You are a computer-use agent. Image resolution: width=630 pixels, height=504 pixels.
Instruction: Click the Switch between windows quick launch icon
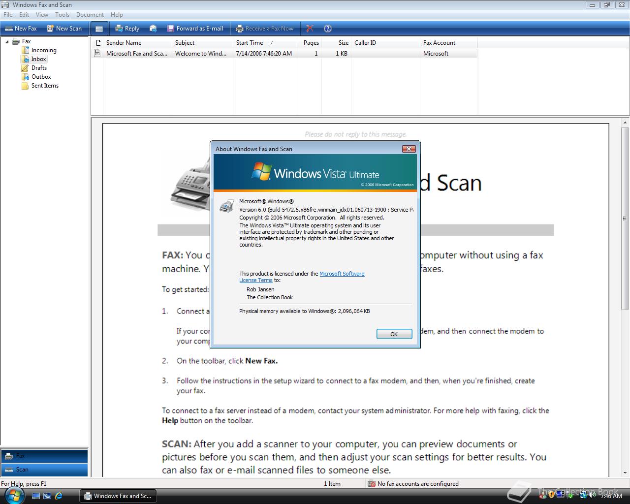48,496
